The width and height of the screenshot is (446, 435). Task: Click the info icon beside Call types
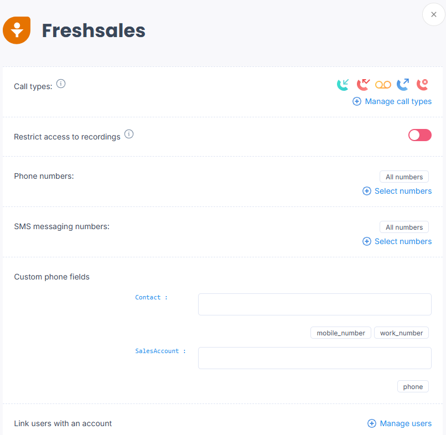pyautogui.click(x=60, y=84)
